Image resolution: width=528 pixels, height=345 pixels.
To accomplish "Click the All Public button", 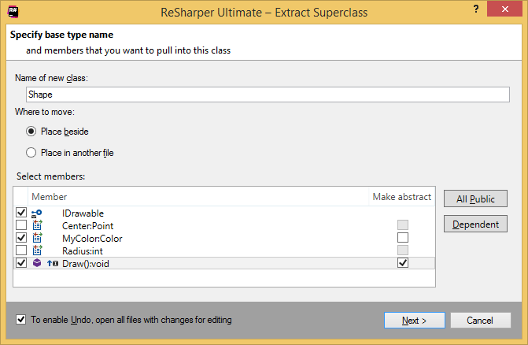I will pyautogui.click(x=475, y=198).
